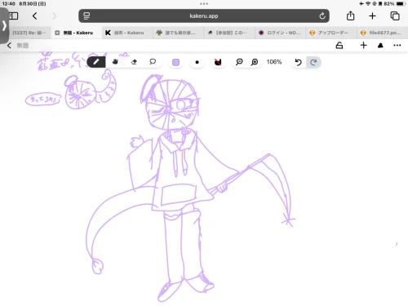
Task: Reload the kakeru.app page
Action: 322,16
